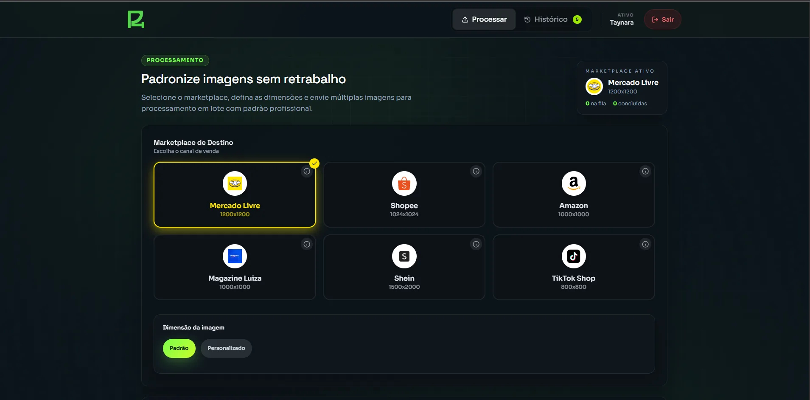Open the Histórico tab
The width and height of the screenshot is (810, 400).
(x=552, y=20)
